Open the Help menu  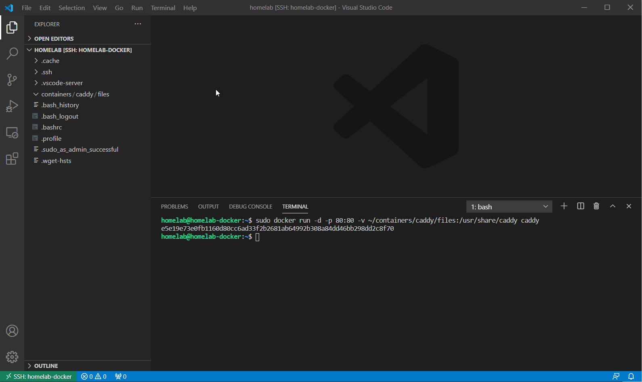[x=190, y=8]
